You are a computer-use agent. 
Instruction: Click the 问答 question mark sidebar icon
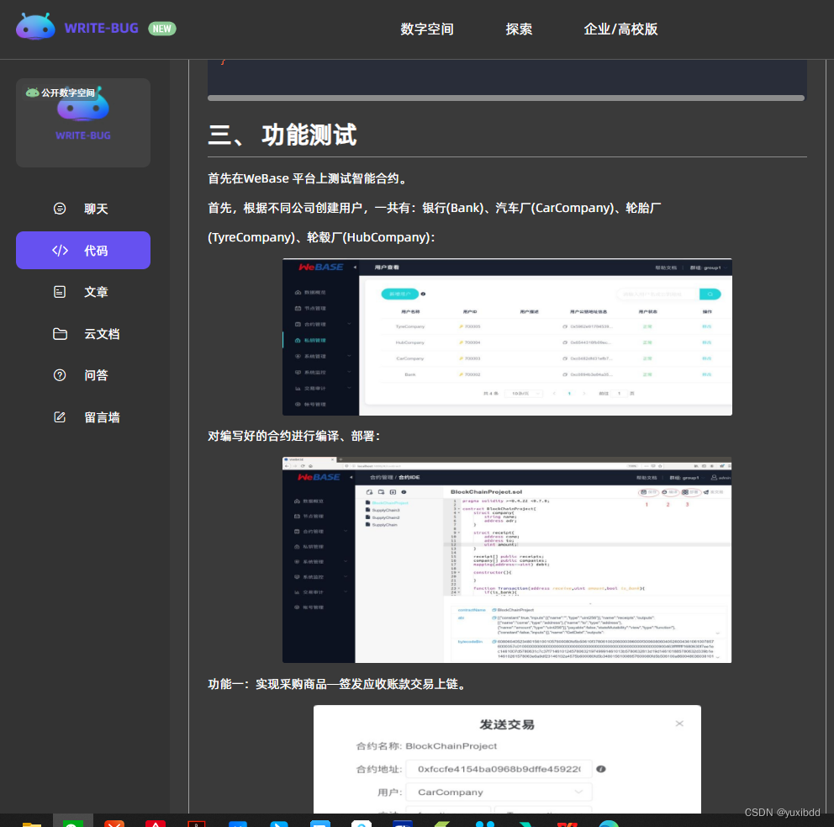[59, 375]
